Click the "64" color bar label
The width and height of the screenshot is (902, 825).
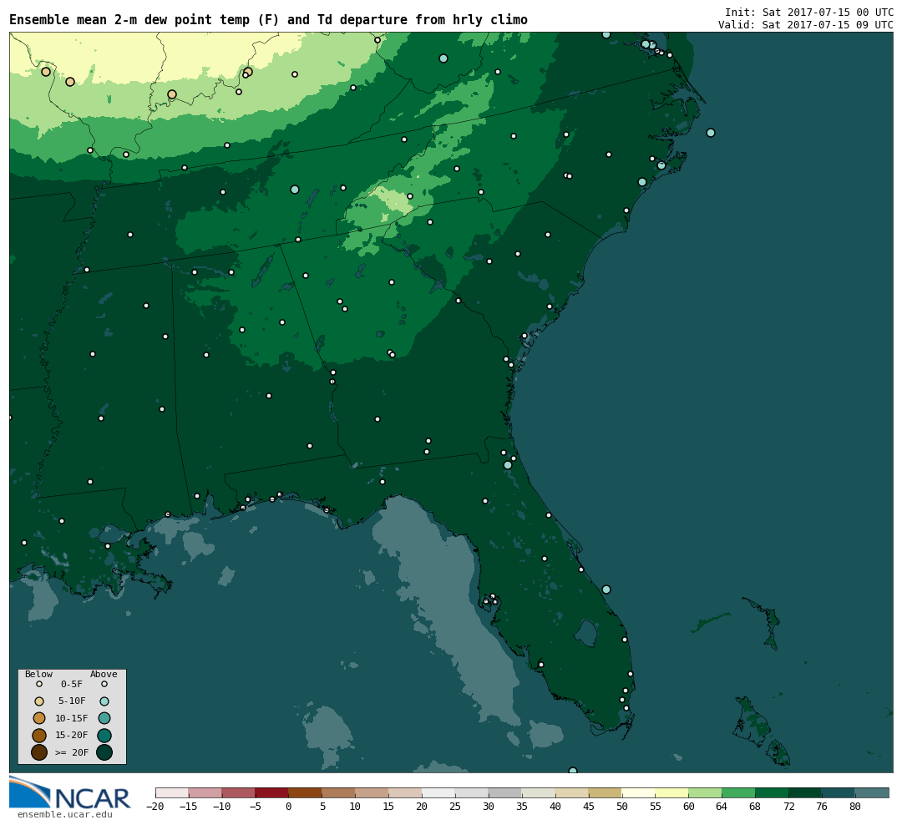[722, 807]
